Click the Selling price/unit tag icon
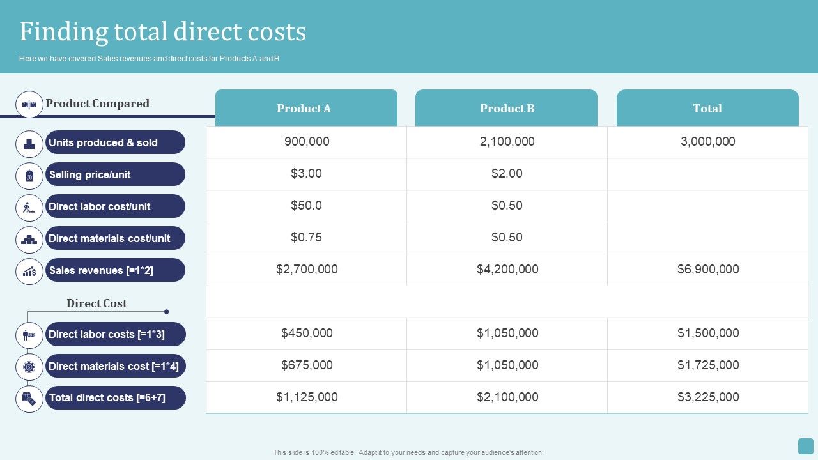The width and height of the screenshot is (818, 460). pos(29,176)
